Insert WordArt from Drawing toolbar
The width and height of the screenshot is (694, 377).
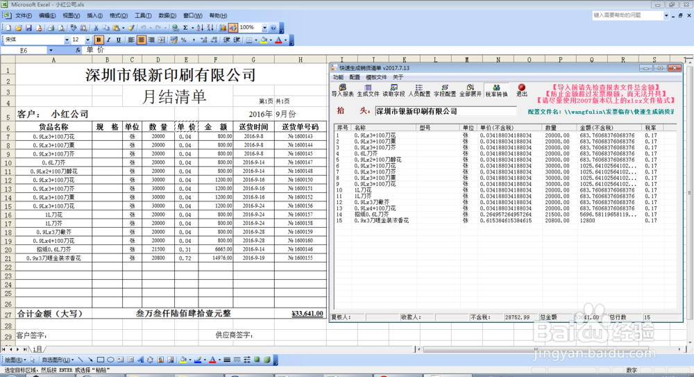(140, 360)
